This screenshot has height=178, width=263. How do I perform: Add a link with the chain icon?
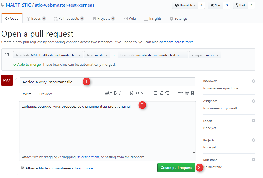point(143,93)
